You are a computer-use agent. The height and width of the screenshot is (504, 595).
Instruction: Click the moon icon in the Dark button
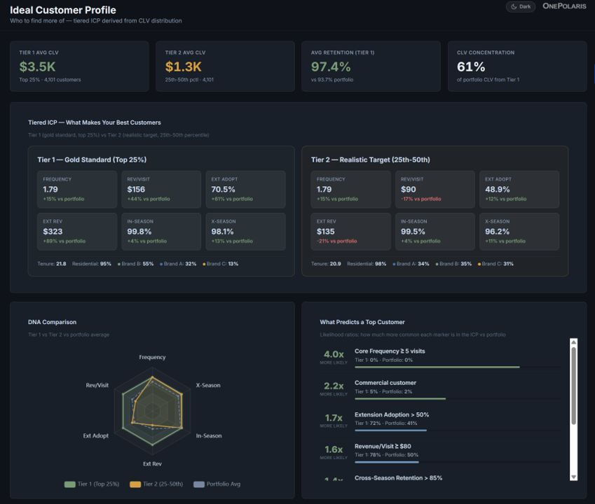(x=513, y=6)
